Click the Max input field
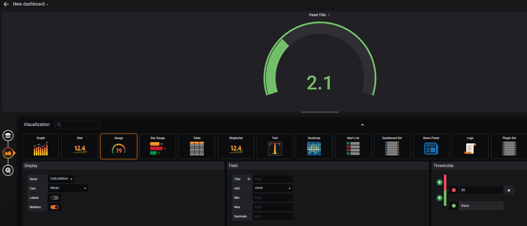This screenshot has width=527, height=226. (273, 207)
